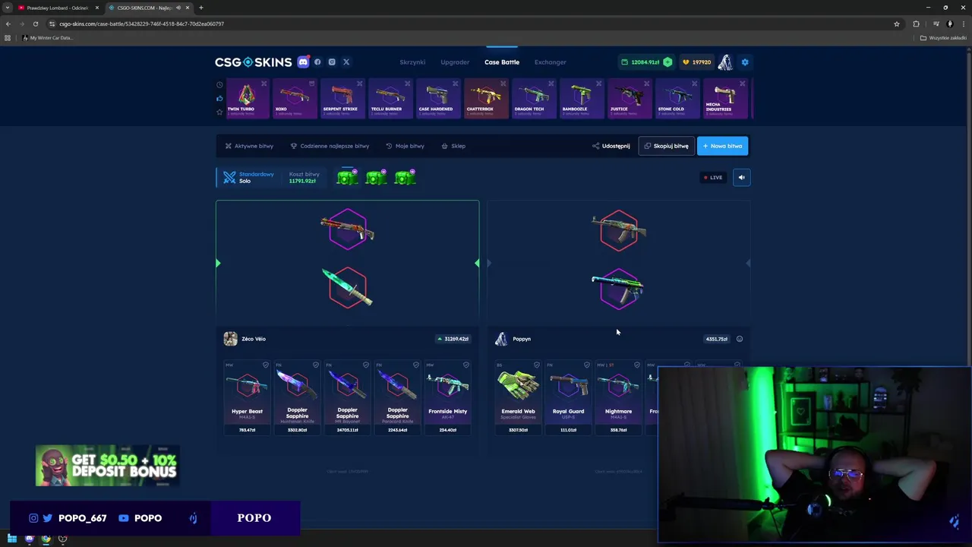972x547 pixels.
Task: Open the Teclu Burner drop card
Action: point(390,99)
